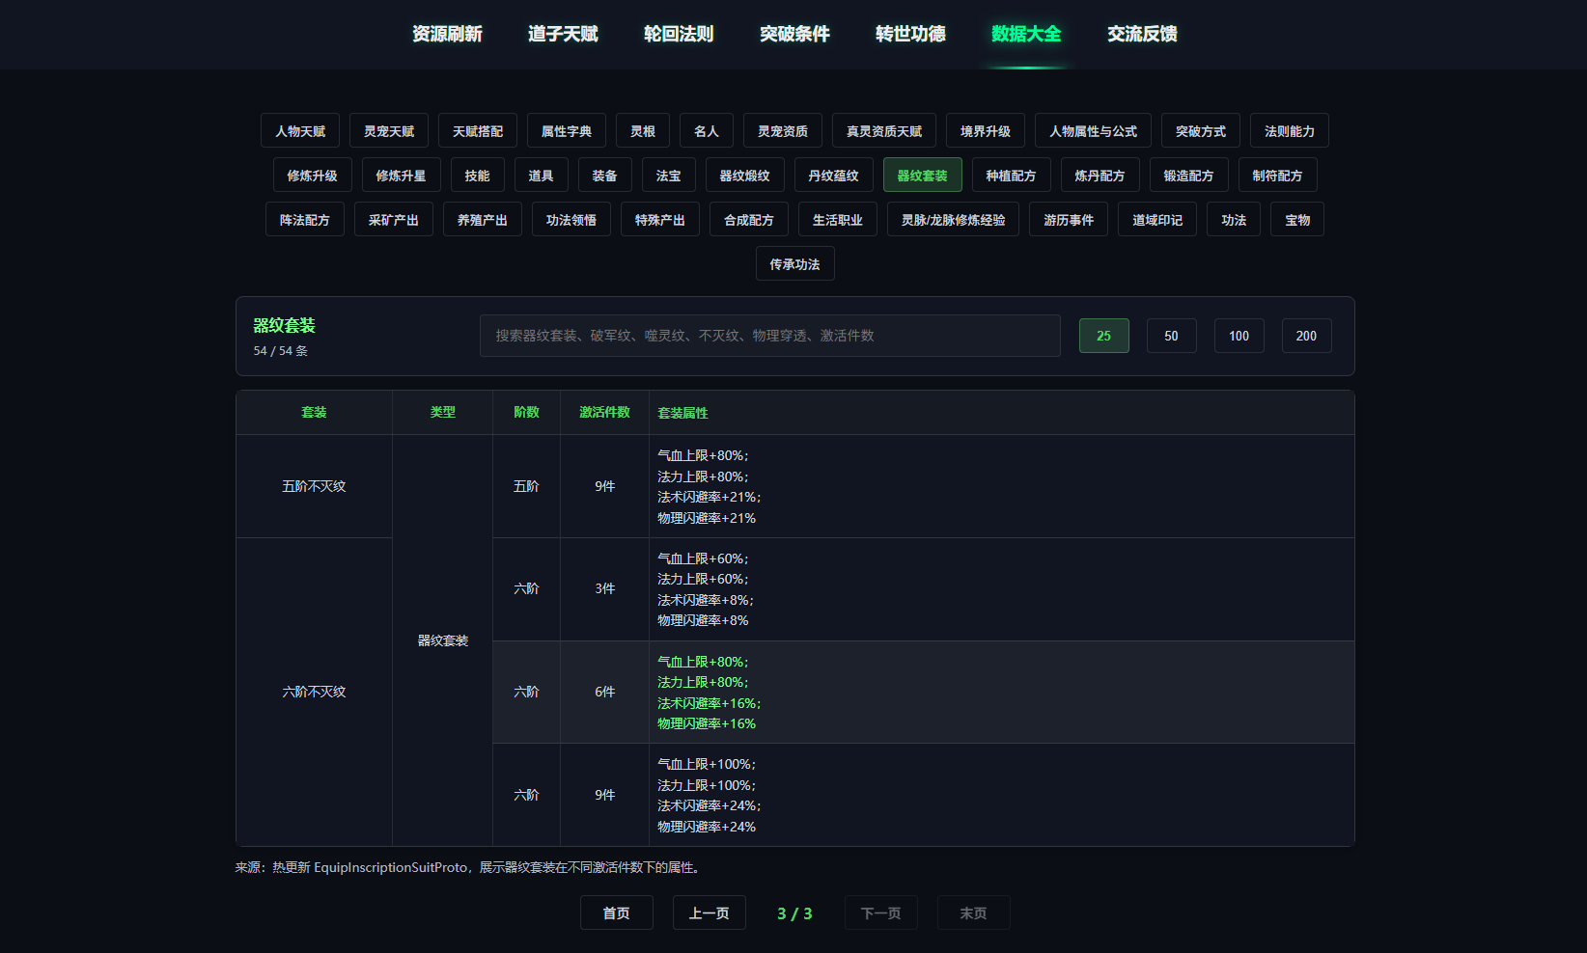The width and height of the screenshot is (1587, 953).
Task: Select the 法则能力 category
Action: 1290,131
